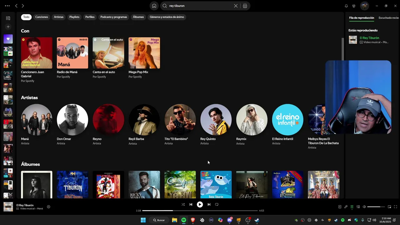Open Radio de Maná playlist

pyautogui.click(x=72, y=53)
